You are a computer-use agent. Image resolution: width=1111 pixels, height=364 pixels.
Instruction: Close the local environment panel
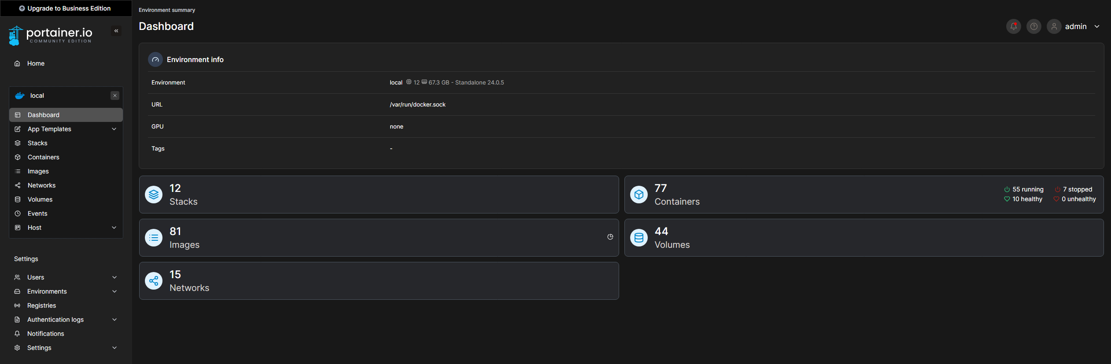(x=115, y=96)
